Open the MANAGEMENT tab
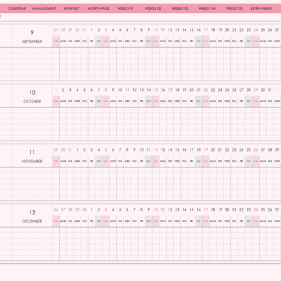Image resolution: width=281 pixels, height=281 pixels. tap(44, 9)
